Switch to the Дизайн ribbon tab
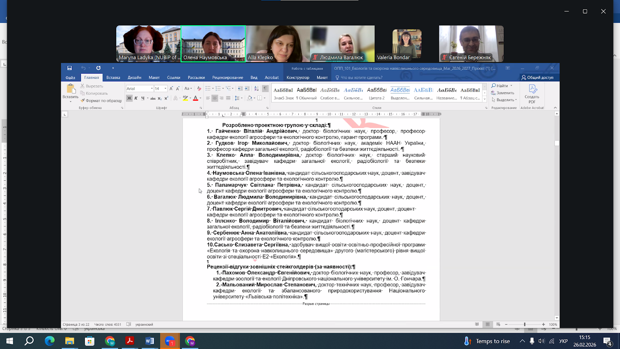 point(134,78)
